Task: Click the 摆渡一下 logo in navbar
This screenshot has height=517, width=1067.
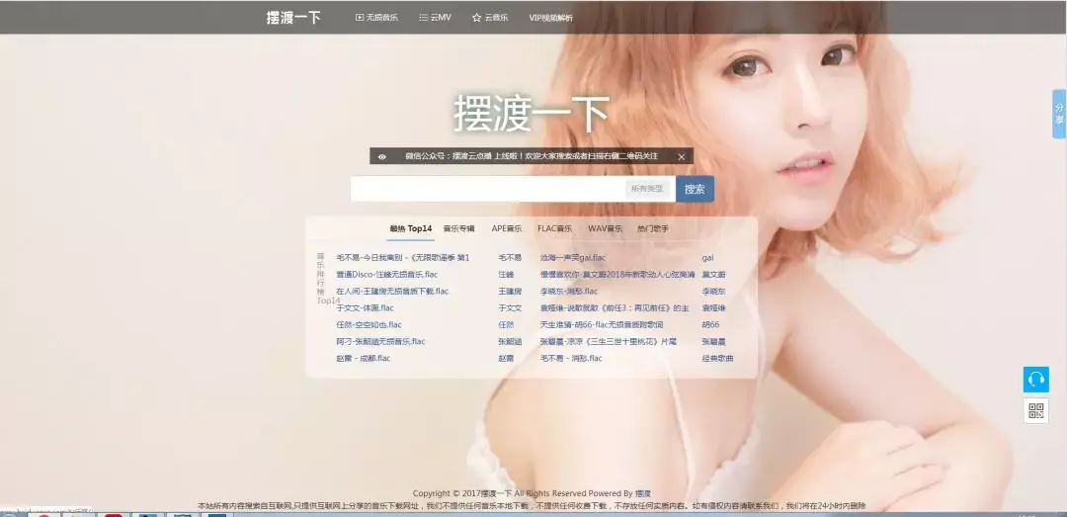Action: (x=293, y=18)
